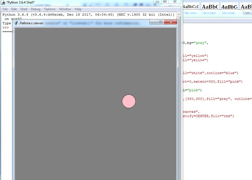Click the Работа с canvas window title

pyautogui.click(x=31, y=23)
